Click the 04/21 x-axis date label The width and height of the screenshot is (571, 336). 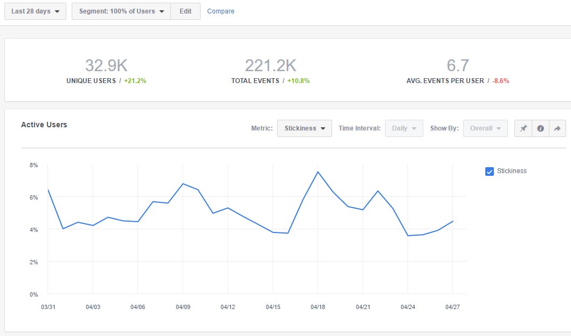(363, 307)
